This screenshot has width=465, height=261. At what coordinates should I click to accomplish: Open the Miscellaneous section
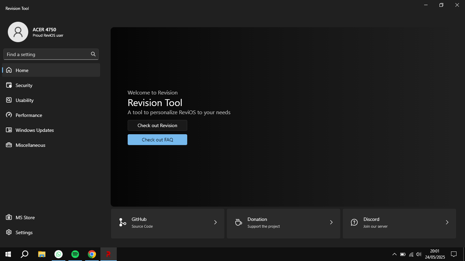click(51, 145)
